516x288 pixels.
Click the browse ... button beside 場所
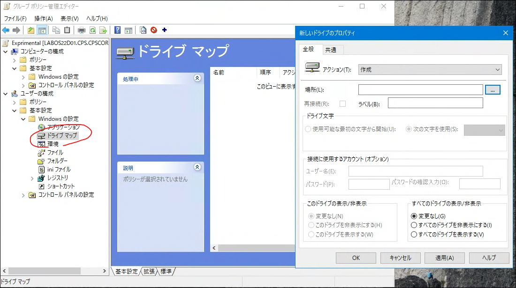point(492,89)
